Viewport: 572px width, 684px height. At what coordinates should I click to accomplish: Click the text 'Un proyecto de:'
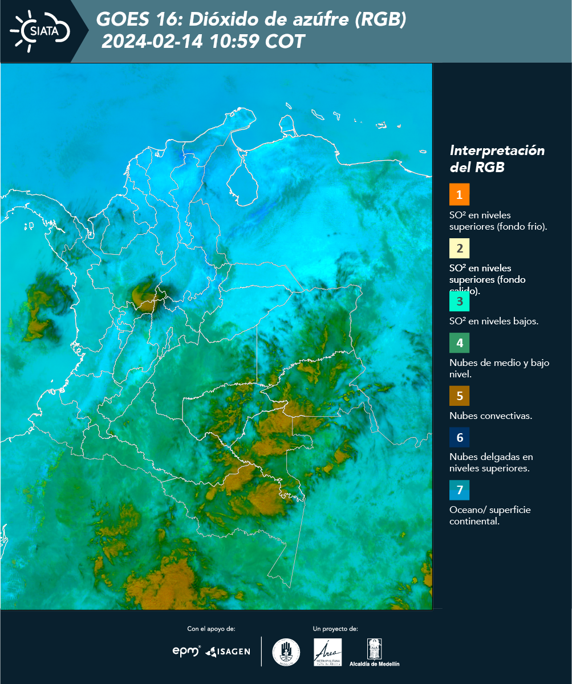coord(335,629)
